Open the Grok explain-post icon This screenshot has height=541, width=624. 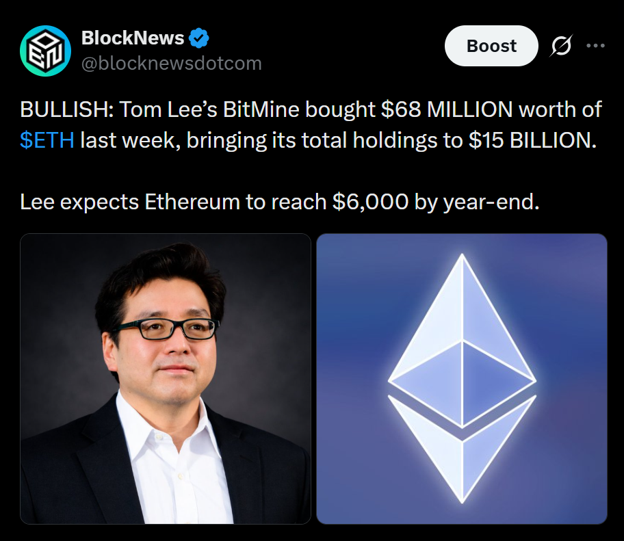click(561, 46)
